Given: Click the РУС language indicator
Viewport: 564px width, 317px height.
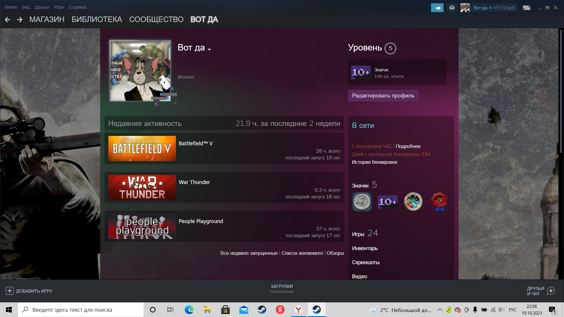Looking at the screenshot, I should [x=513, y=310].
